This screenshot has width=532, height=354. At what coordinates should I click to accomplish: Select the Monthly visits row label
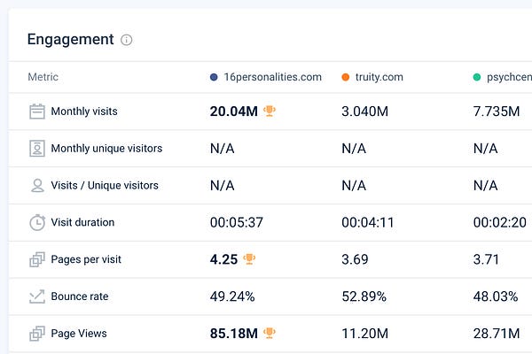[84, 112]
